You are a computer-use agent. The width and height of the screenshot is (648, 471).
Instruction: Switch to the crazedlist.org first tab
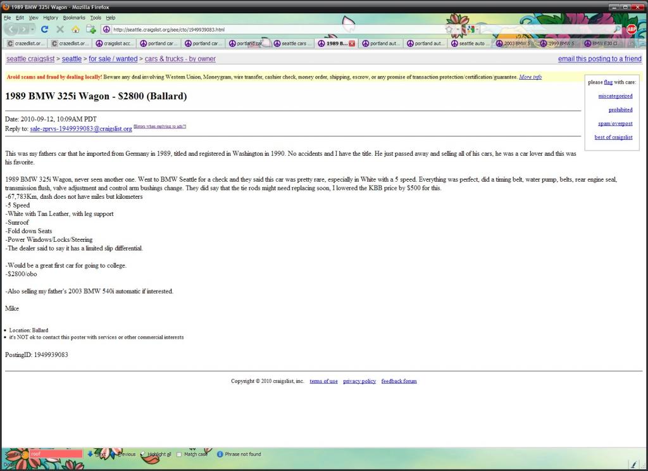(26, 44)
